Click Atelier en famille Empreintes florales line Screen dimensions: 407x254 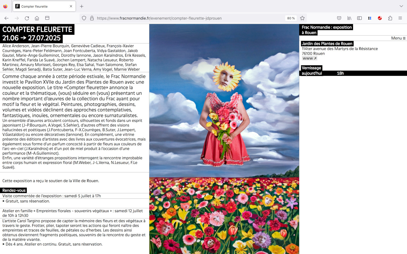72,213
